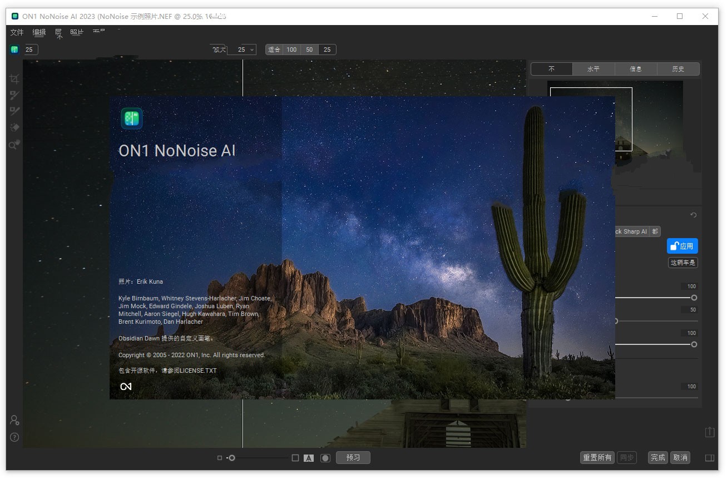This screenshot has width=727, height=479.
Task: Switch to the 历史 tab
Action: point(678,69)
